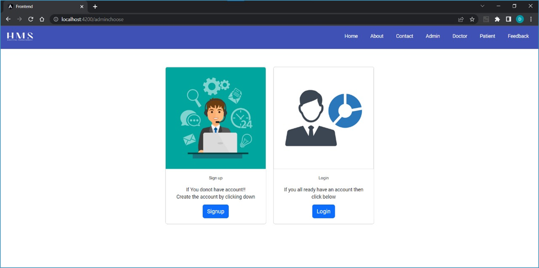
Task: Open the Extensions puzzle icon
Action: coord(497,19)
